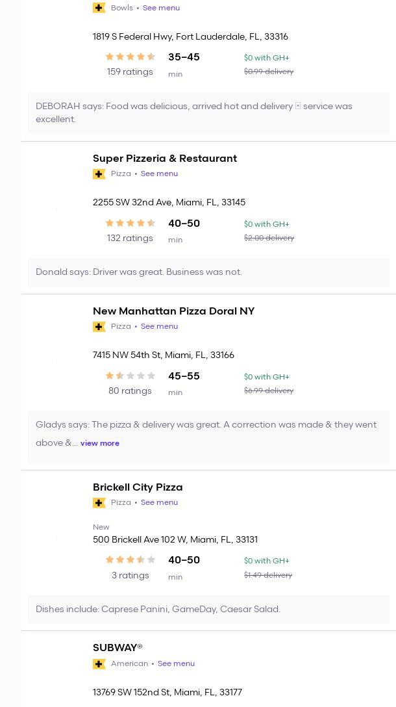Screen dimensions: 396x707
Task: Expand Gladys's review with view more
Action: click(x=100, y=443)
